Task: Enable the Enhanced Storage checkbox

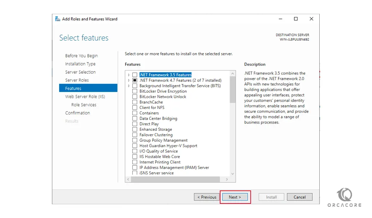Action: 134,129
